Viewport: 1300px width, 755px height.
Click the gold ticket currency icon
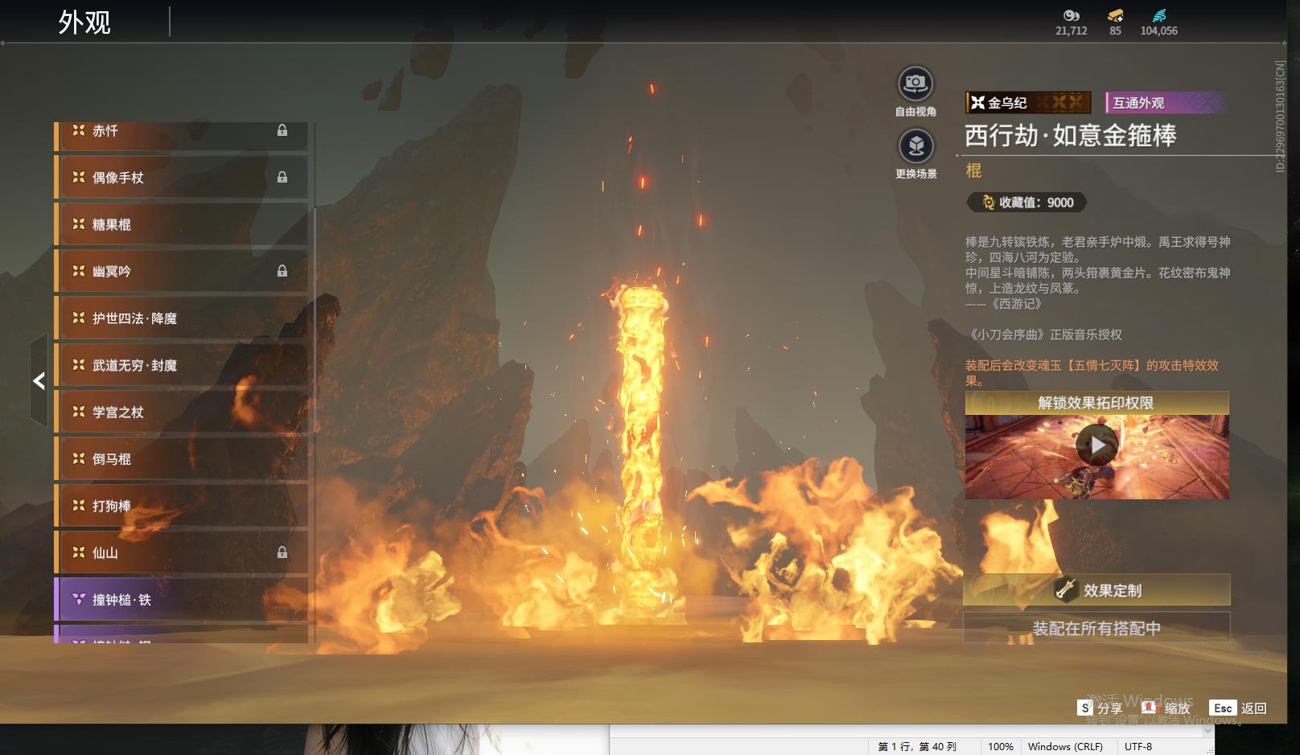[x=1115, y=15]
